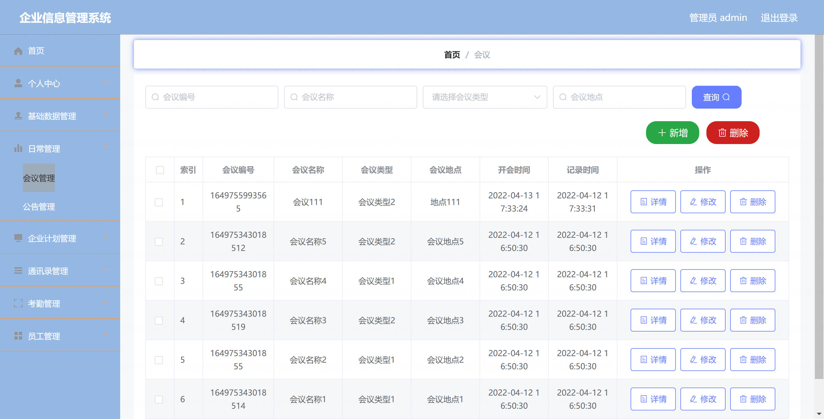The width and height of the screenshot is (824, 419).
Task: Open 详情 for row 会议名称3
Action: (x=653, y=320)
